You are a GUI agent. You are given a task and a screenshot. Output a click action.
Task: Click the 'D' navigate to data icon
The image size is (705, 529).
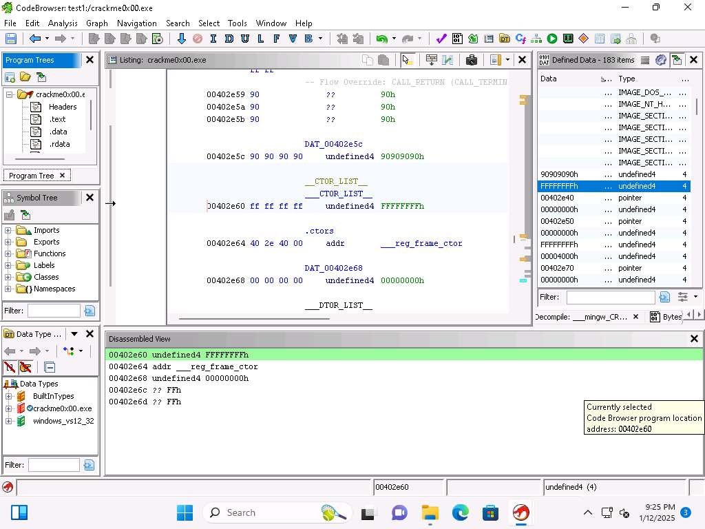point(229,39)
